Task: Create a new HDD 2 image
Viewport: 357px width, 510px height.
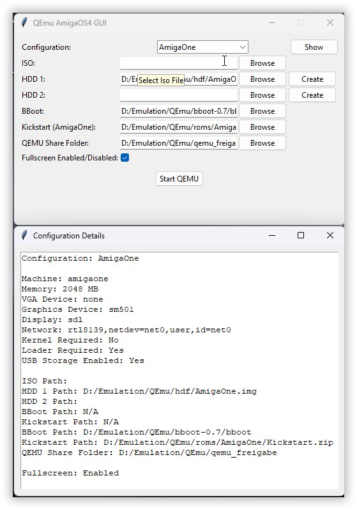Action: coord(312,95)
